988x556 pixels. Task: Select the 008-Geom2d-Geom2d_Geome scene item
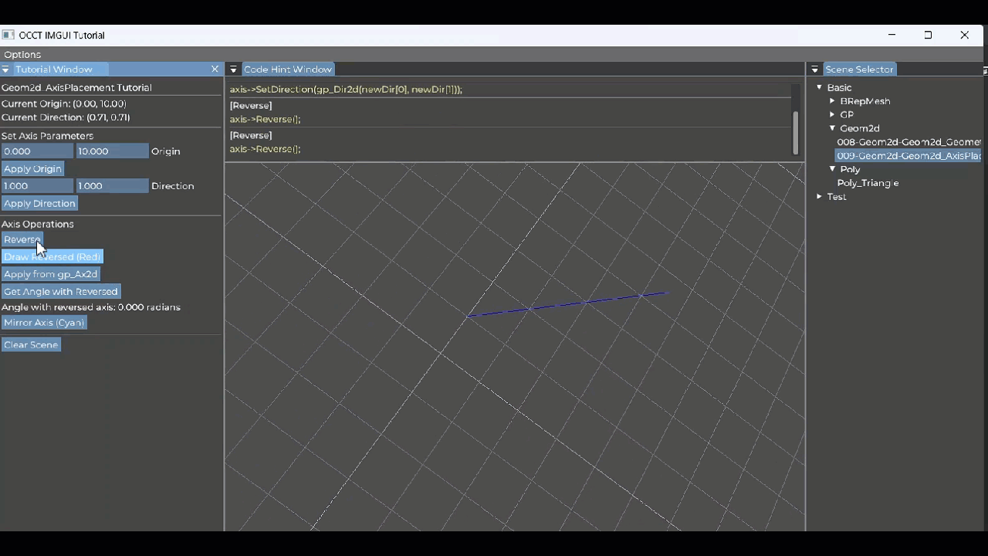[x=908, y=142]
